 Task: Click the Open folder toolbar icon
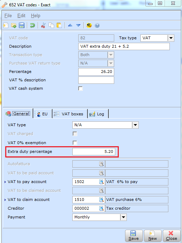pos(14,25)
